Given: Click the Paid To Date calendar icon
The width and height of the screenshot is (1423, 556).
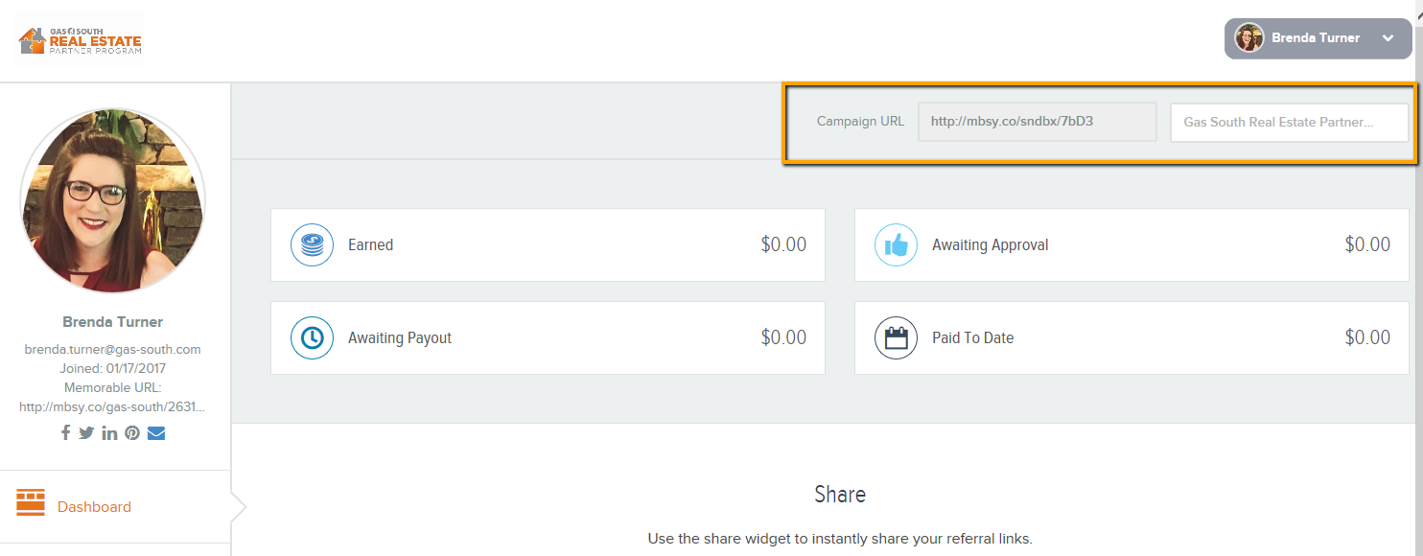Looking at the screenshot, I should tap(896, 337).
